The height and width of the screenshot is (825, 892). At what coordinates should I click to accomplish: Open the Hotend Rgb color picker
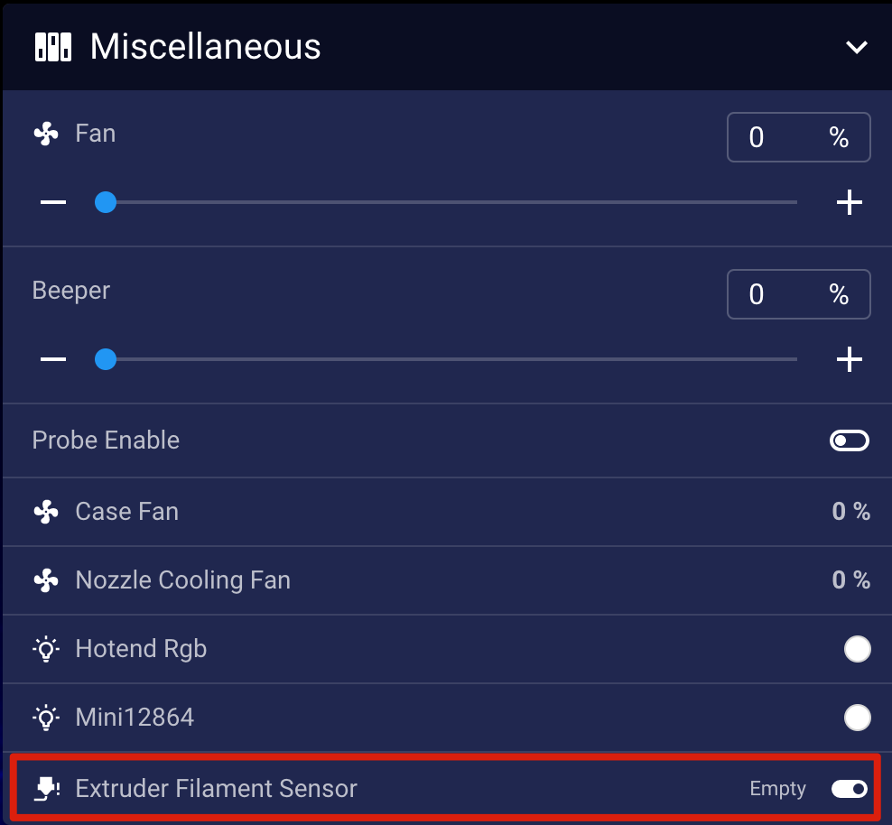point(857,649)
